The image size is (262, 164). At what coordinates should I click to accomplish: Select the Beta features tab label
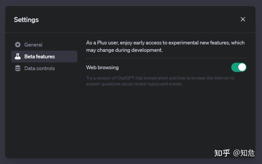[x=40, y=57]
